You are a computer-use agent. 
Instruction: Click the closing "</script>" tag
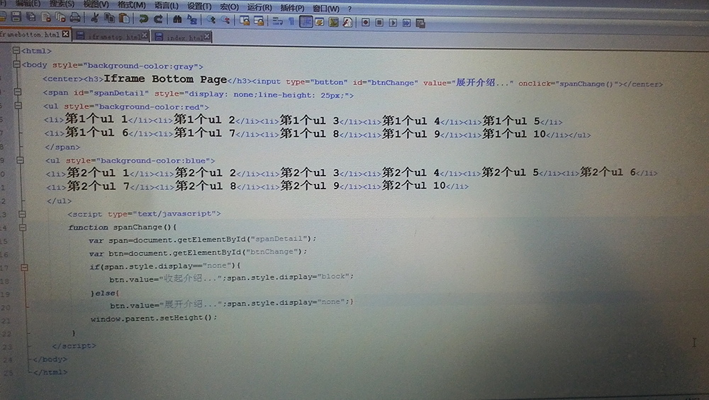point(74,345)
